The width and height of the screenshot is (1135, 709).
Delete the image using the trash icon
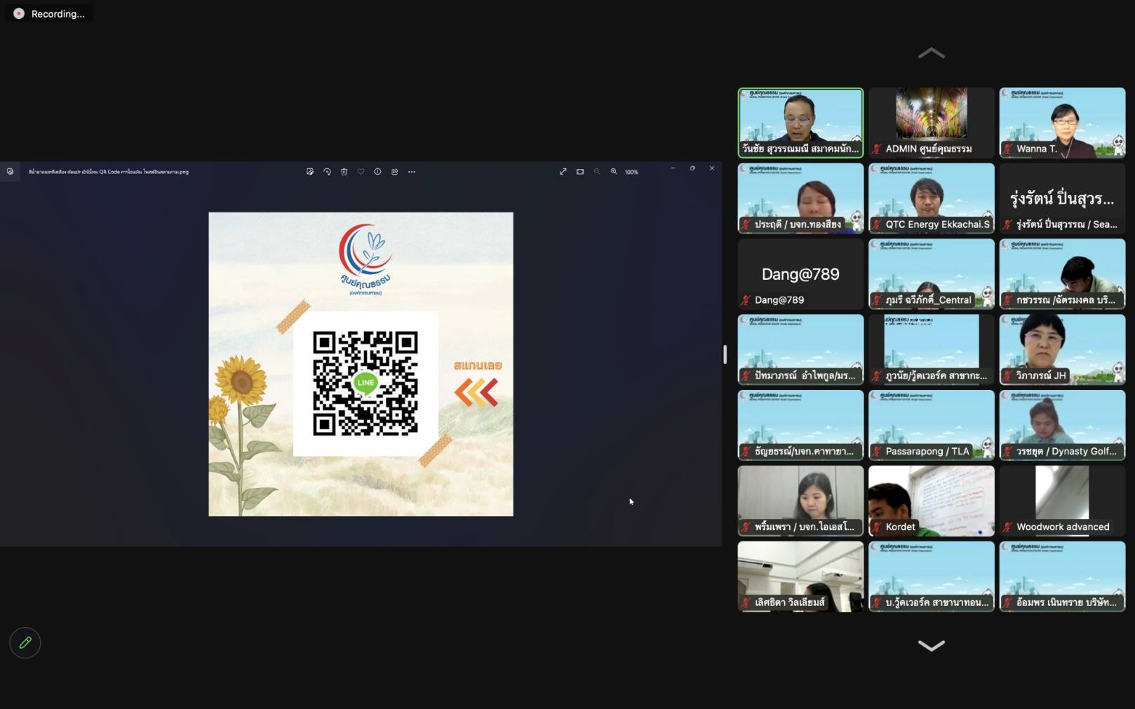[344, 172]
